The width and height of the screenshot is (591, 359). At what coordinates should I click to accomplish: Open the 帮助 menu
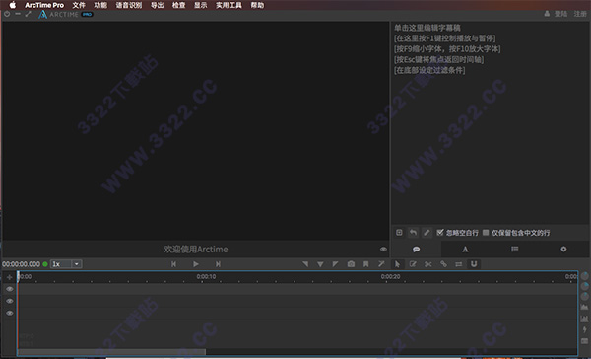coord(257,5)
